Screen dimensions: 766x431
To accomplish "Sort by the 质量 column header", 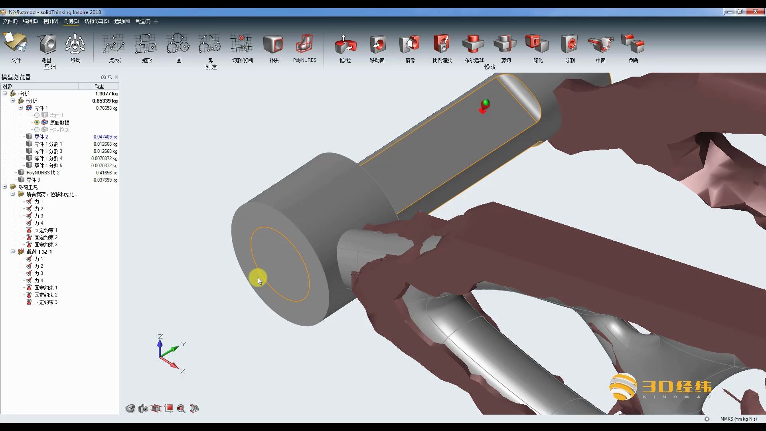I will click(99, 86).
